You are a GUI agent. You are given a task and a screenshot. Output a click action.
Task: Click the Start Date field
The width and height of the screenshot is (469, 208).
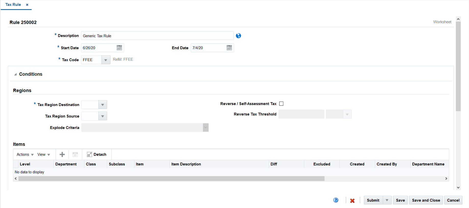[98, 48]
